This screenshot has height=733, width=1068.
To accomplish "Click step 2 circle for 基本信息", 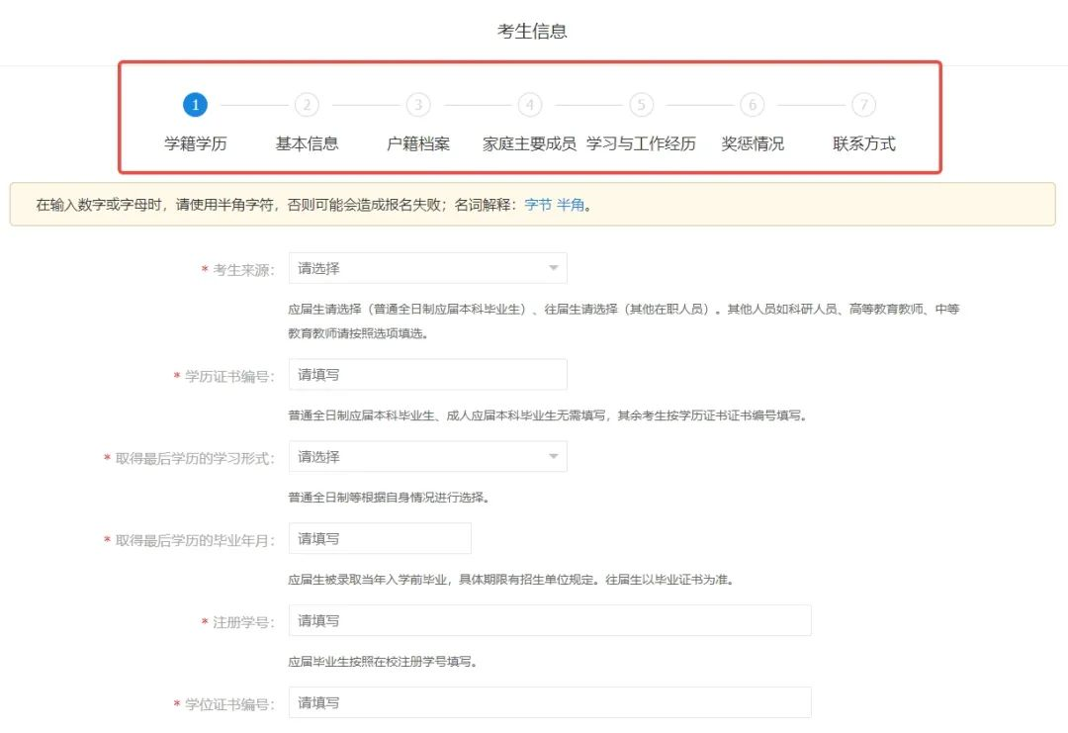I will point(307,105).
